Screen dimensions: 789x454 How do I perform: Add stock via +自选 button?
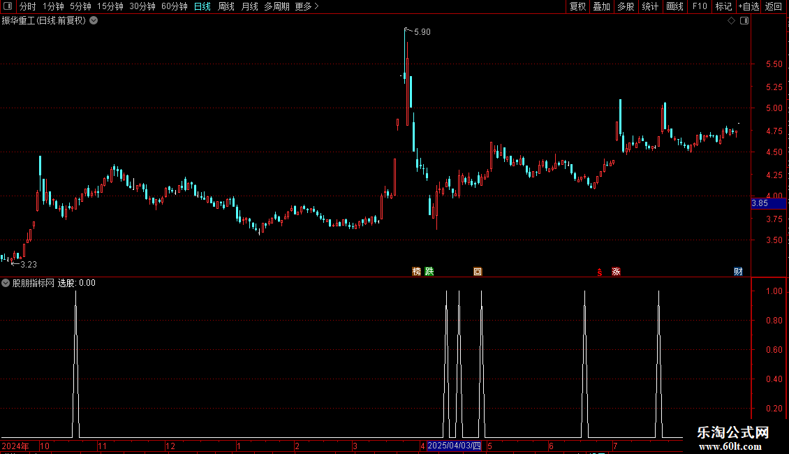(x=749, y=6)
